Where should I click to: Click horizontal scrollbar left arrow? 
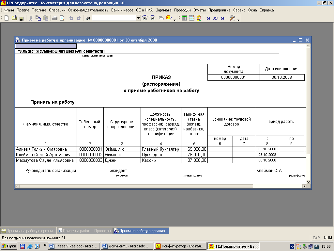(17, 186)
